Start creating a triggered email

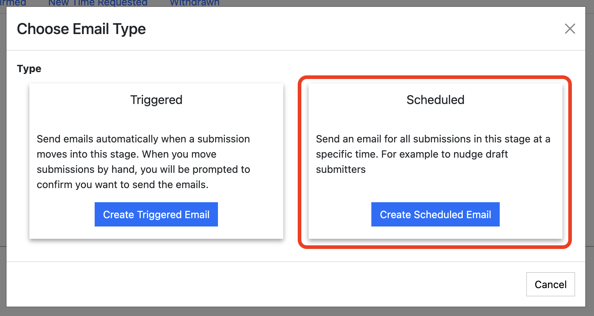(156, 214)
